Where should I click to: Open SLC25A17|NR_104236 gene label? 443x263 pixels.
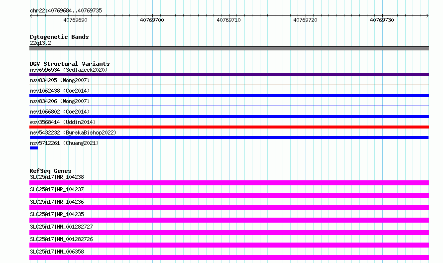coord(57,202)
